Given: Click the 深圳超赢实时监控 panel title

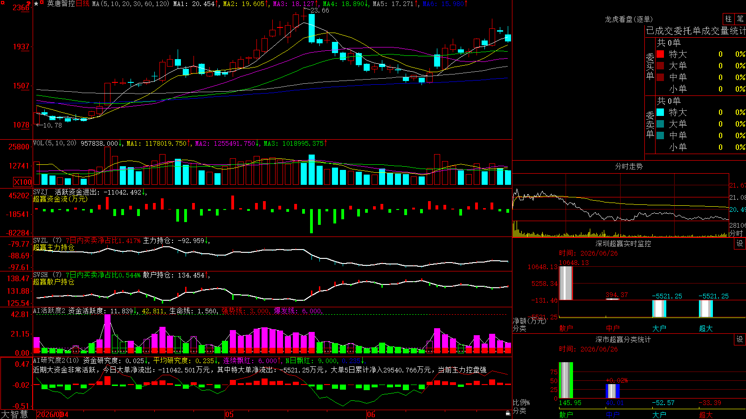Looking at the screenshot, I should tap(623, 243).
